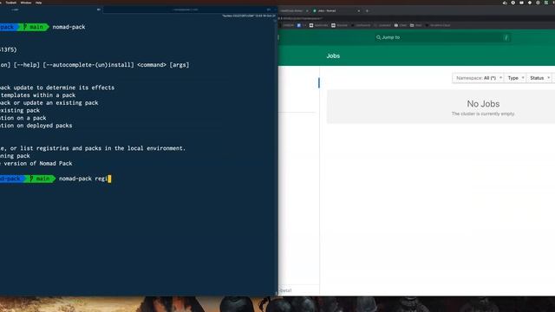Open the Status filter dropdown
Viewport: 555px width, 312px height.
coord(539,78)
